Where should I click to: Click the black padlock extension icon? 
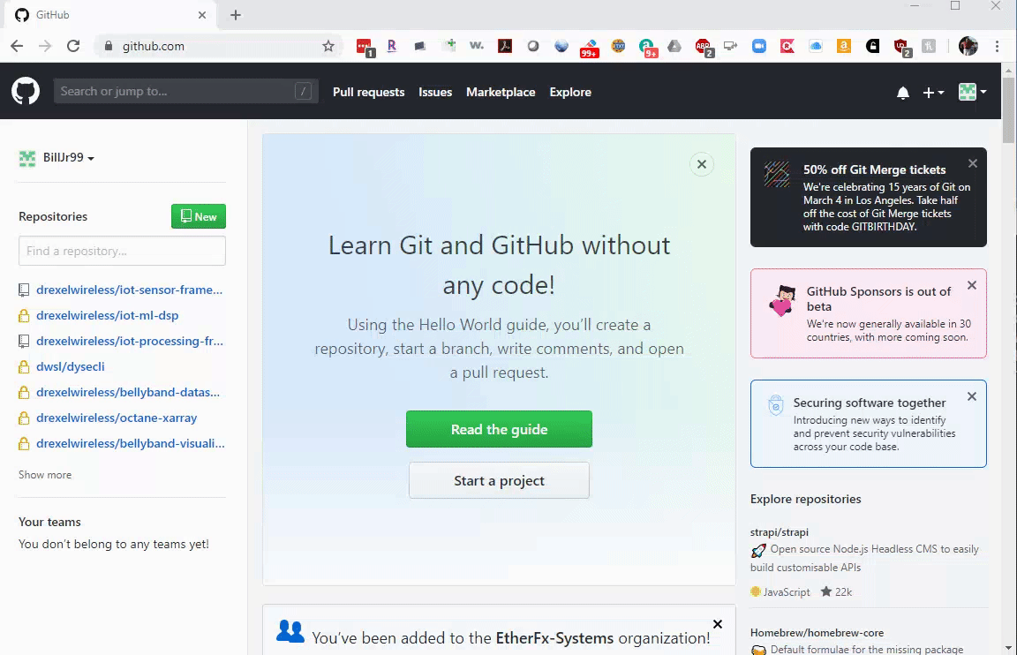click(x=872, y=46)
